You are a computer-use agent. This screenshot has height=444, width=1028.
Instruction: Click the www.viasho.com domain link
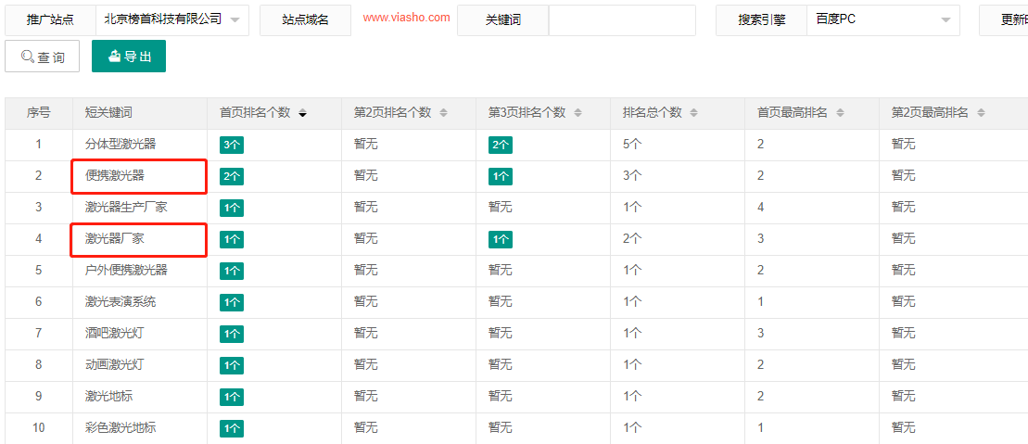coord(407,18)
